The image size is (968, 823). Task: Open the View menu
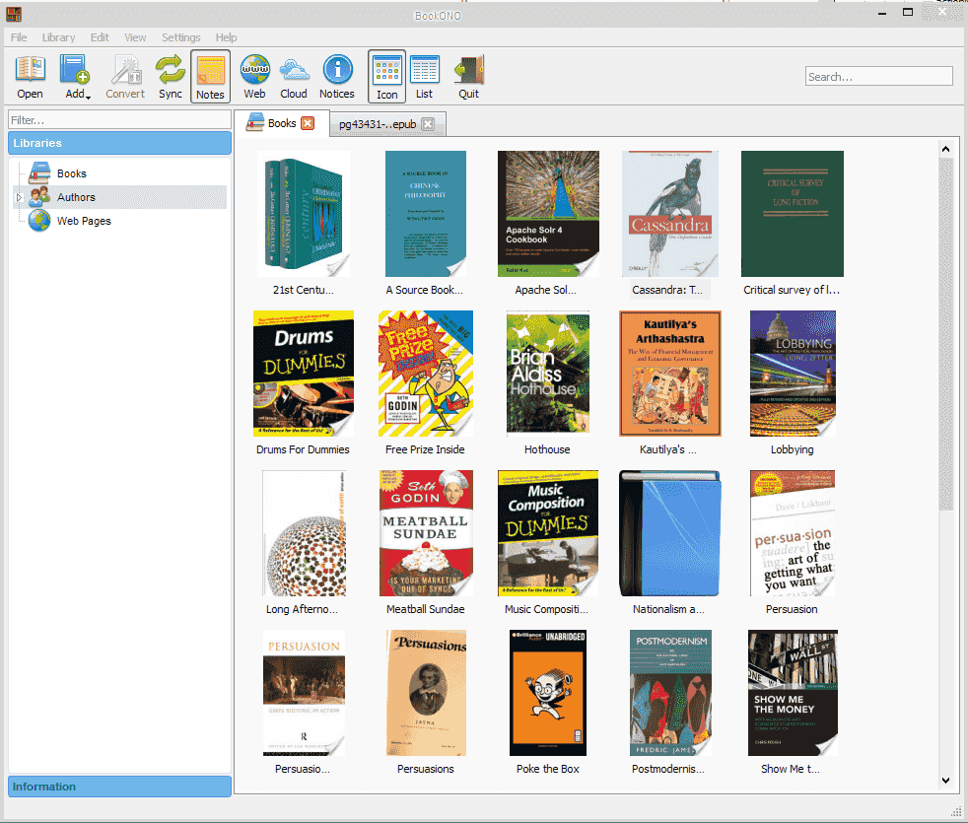(135, 37)
